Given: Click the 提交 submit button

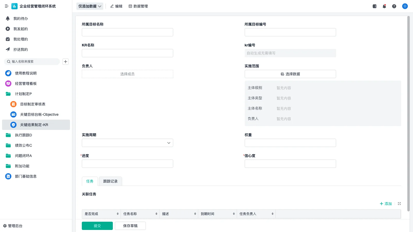Looking at the screenshot, I should [97, 226].
